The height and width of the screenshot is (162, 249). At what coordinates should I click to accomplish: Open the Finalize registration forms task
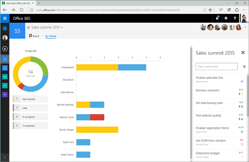pyautogui.click(x=219, y=130)
